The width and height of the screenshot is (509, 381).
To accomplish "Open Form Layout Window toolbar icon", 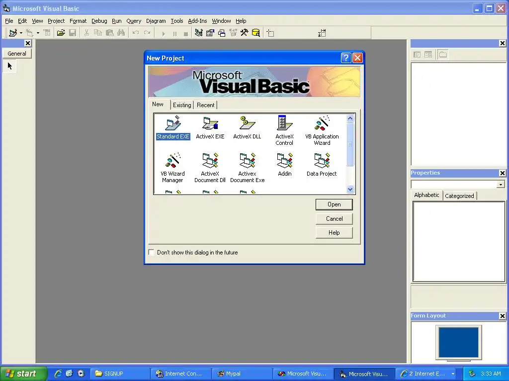I will [x=222, y=33].
